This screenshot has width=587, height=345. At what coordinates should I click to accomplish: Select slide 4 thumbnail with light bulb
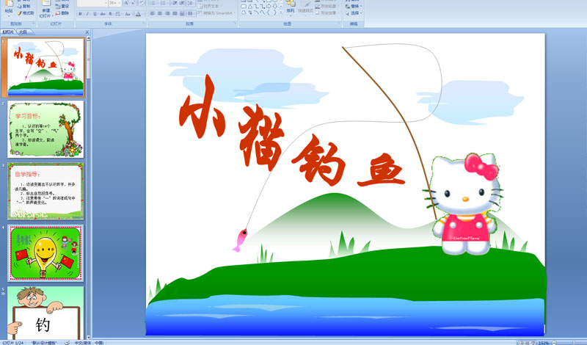[x=45, y=253]
